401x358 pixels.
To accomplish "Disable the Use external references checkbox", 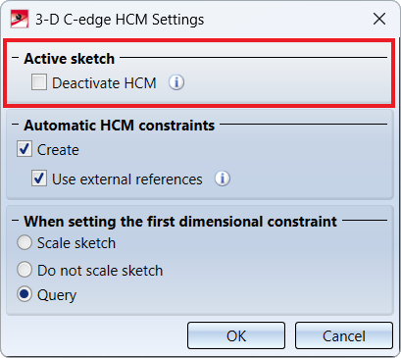I will 39,179.
